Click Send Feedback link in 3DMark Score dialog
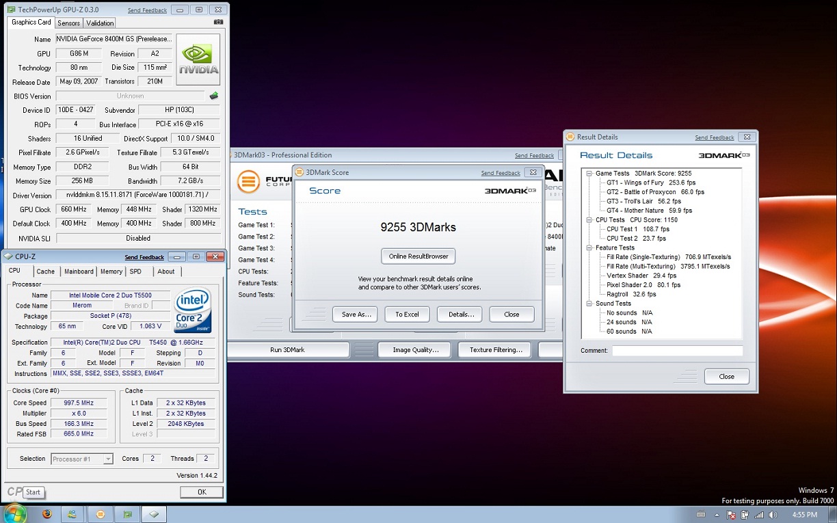Viewport: 837px width, 523px height. 501,173
